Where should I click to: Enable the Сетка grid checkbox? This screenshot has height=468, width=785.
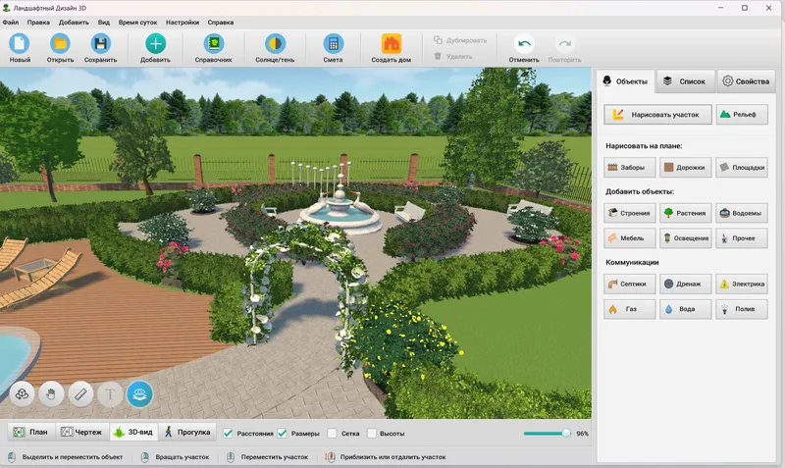click(332, 433)
